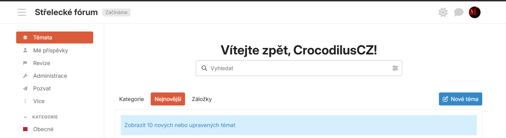Open Pozvat invite item
The image size is (506, 138).
tap(55, 88)
